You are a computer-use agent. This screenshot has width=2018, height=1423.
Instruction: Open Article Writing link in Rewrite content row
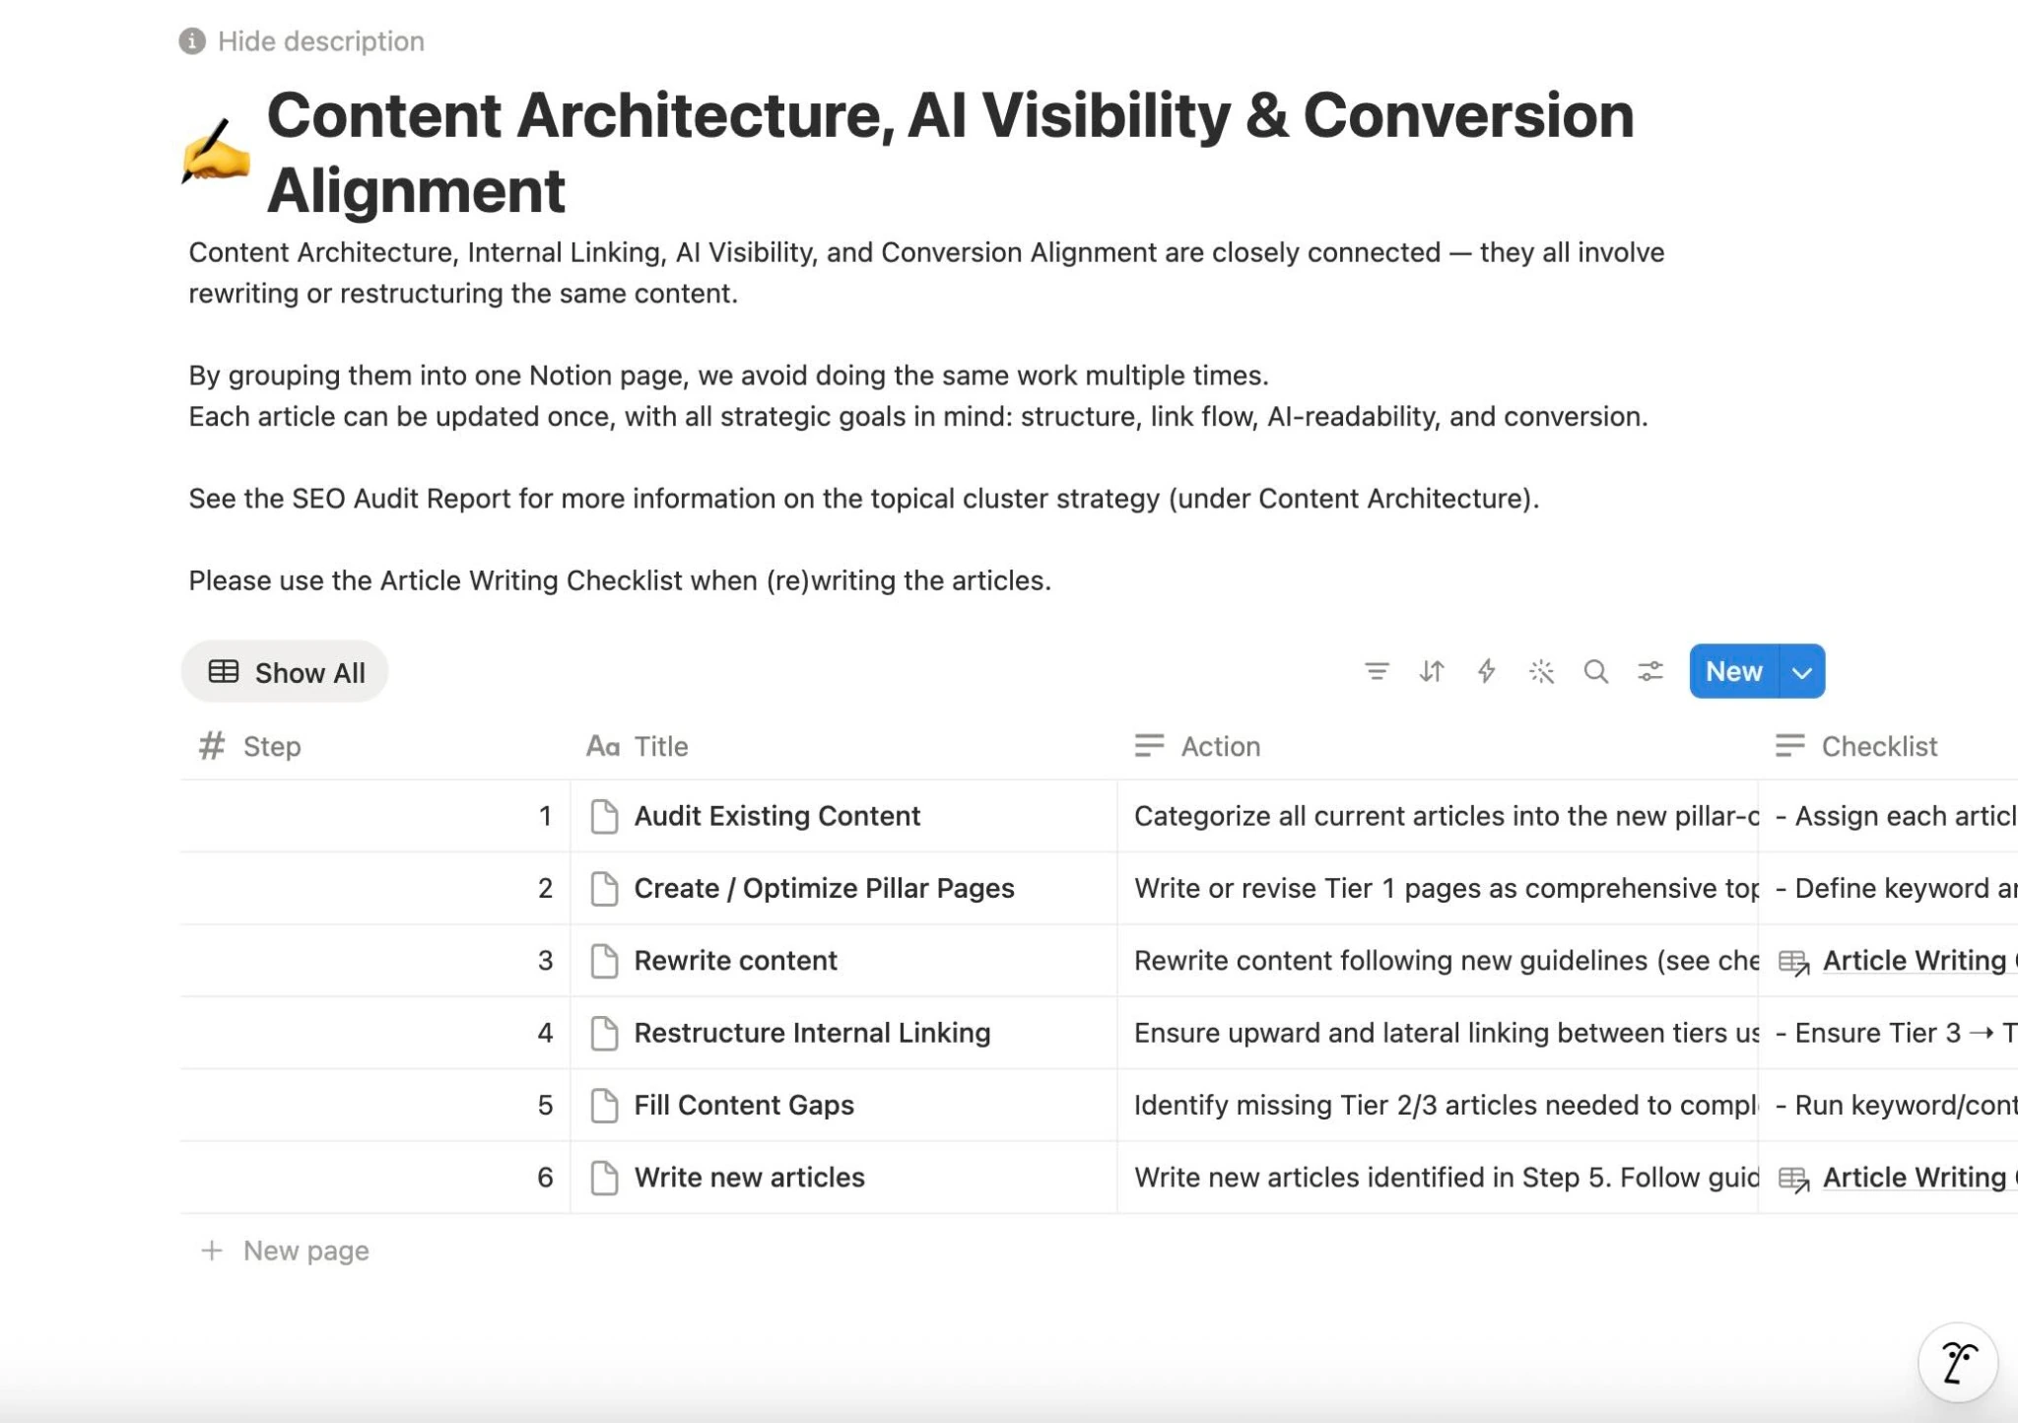1919,961
